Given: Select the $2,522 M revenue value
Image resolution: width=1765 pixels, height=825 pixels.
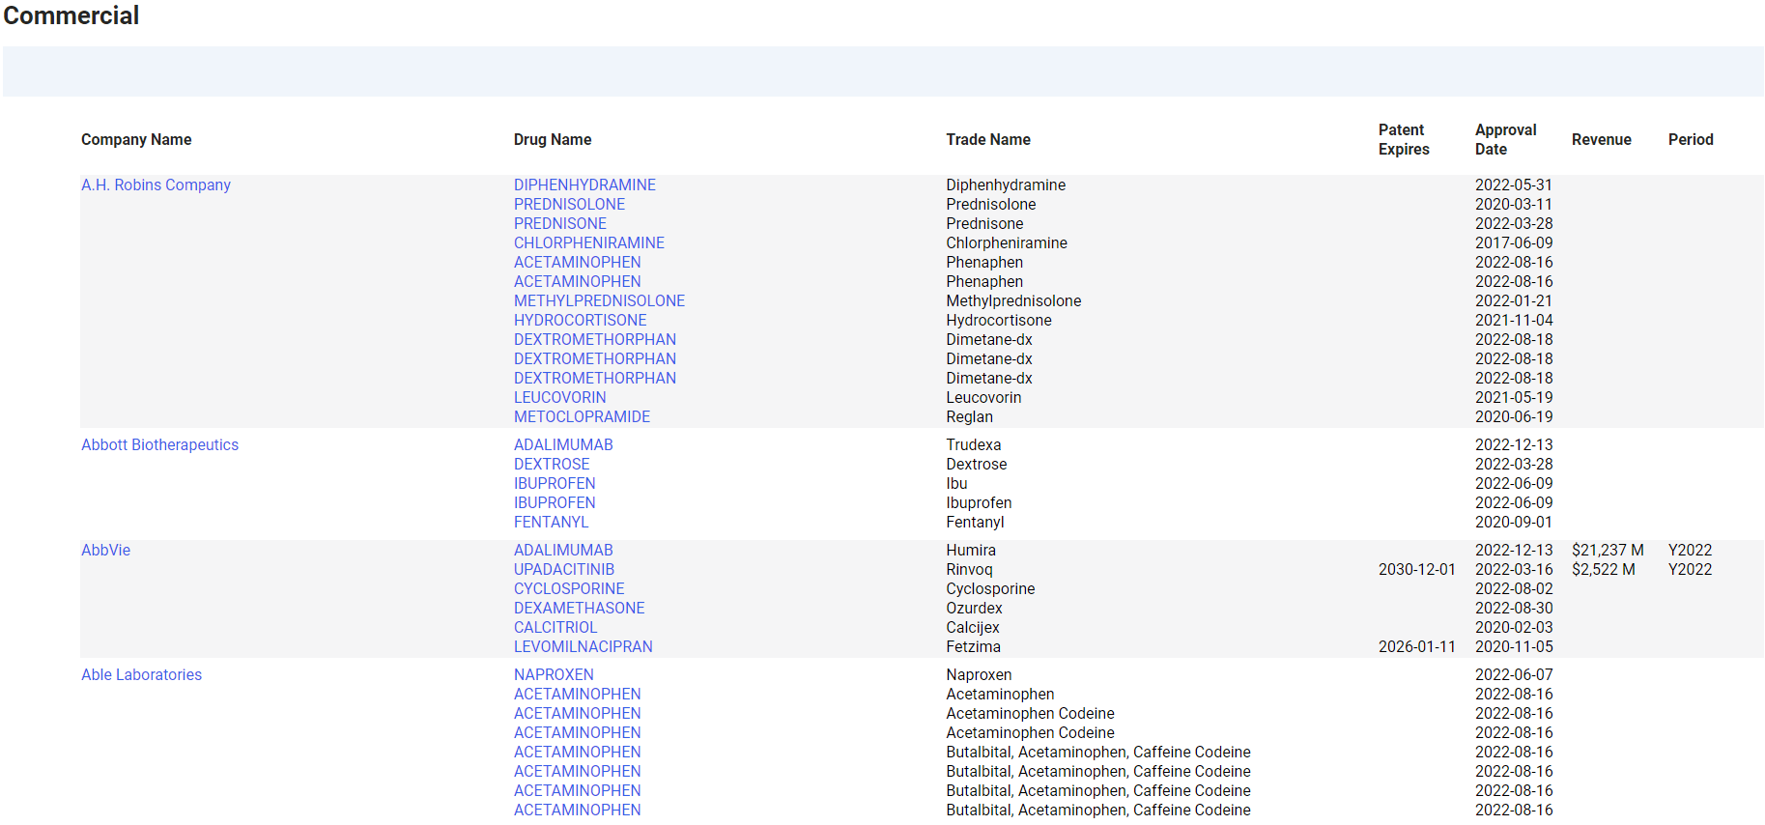Looking at the screenshot, I should tap(1604, 569).
